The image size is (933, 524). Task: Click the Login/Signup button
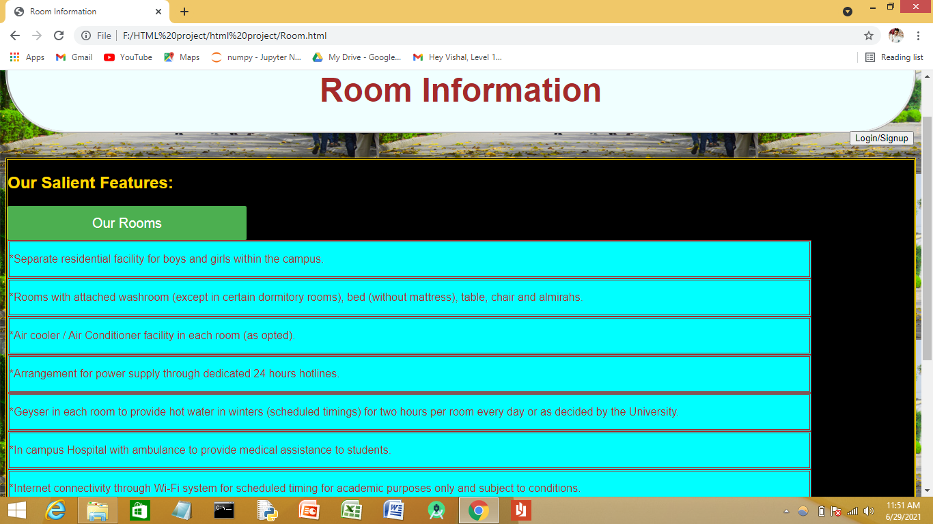pos(881,138)
